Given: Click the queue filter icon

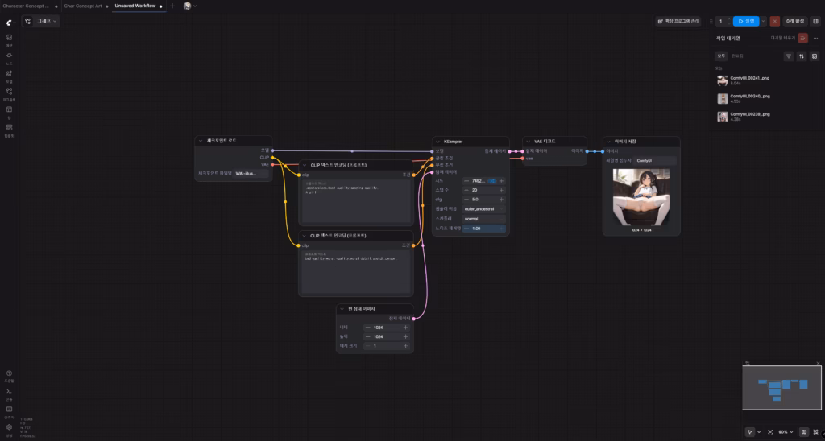Looking at the screenshot, I should (789, 56).
